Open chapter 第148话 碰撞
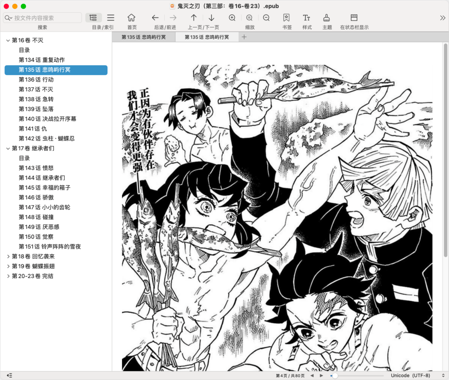Screen dimensions: 449x380 (x=36, y=217)
